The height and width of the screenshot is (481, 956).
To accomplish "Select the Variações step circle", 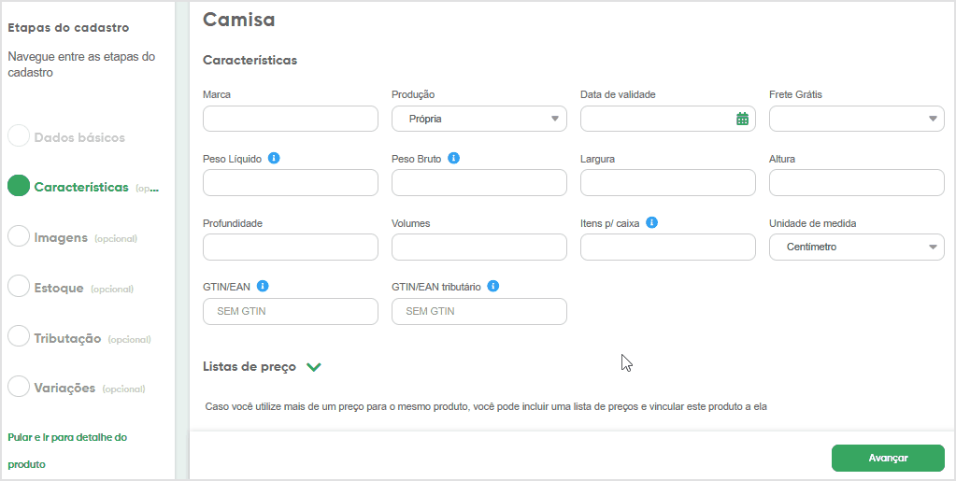I will pos(19,386).
